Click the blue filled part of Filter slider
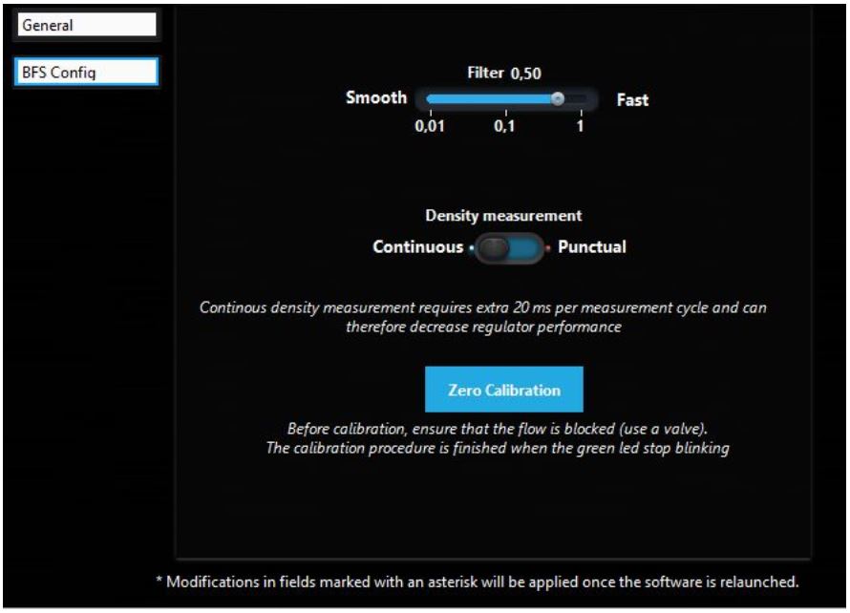 (x=487, y=98)
